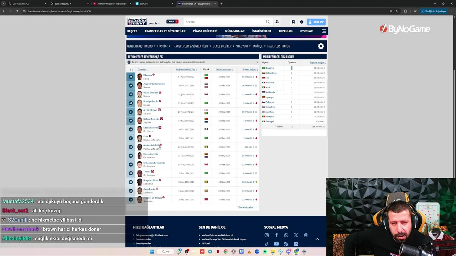Open the TOPLULUK menu
Screen dimensions: 456x256
[285, 31]
